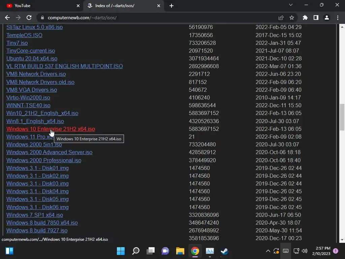Select the Index of /~dartz/isos/ tab
The height and width of the screenshot is (259, 345).
pyautogui.click(x=123, y=6)
